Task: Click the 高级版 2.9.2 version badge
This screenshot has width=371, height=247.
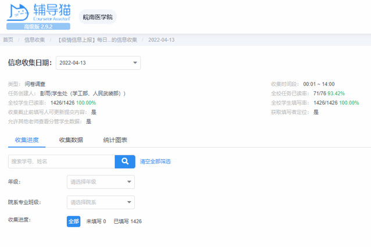Action: point(38,26)
